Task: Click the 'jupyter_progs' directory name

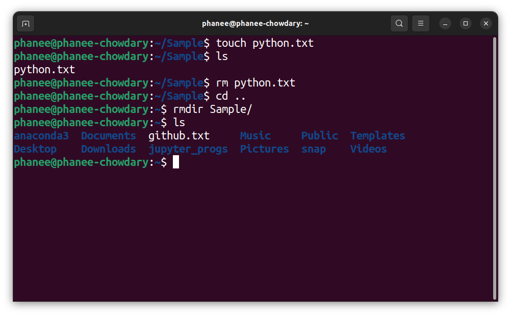Action: click(x=188, y=149)
